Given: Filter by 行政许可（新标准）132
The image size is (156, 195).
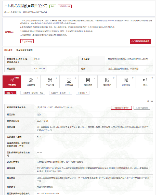Looking at the screenshot, I should point(33,93).
